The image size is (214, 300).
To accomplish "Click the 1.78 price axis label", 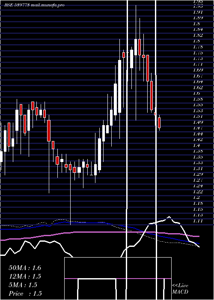I will (198, 47).
